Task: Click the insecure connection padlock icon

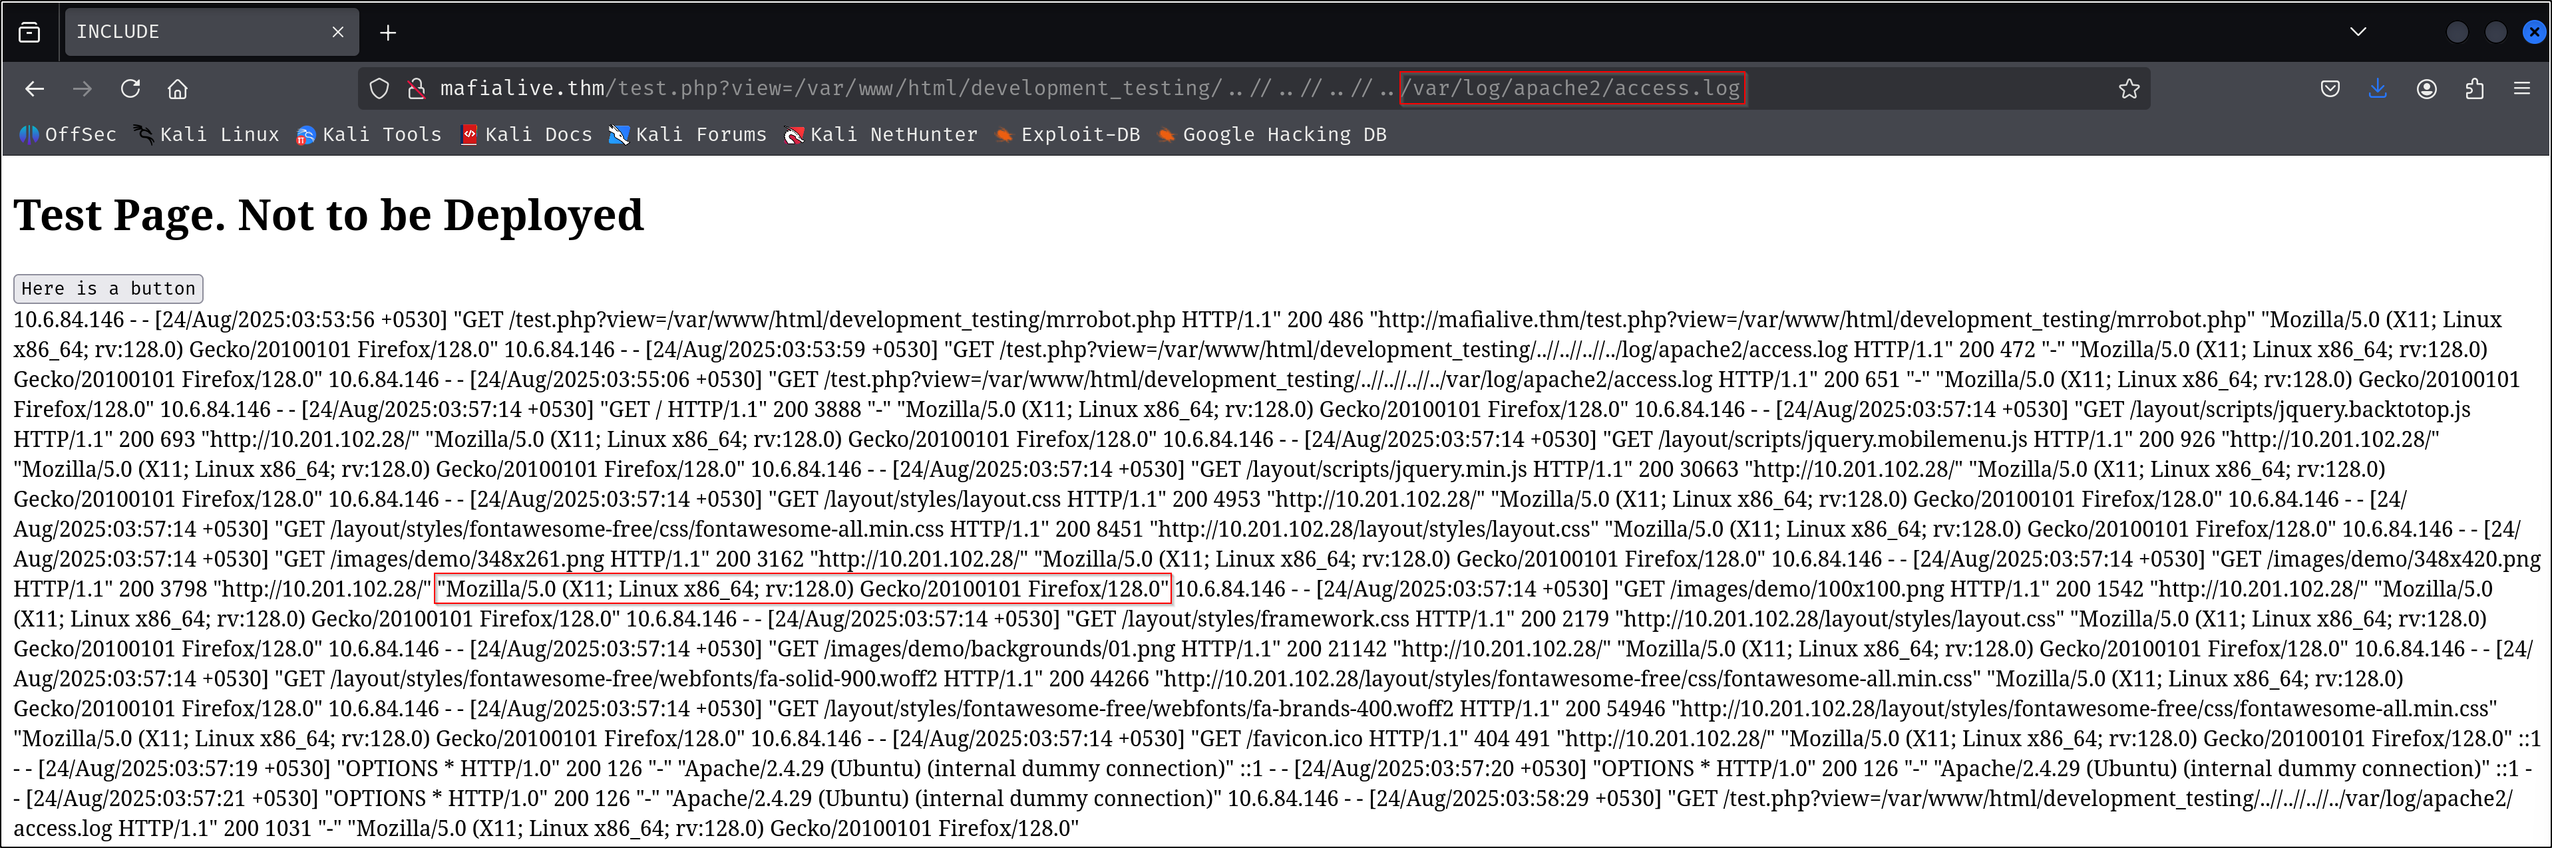Action: [x=416, y=89]
